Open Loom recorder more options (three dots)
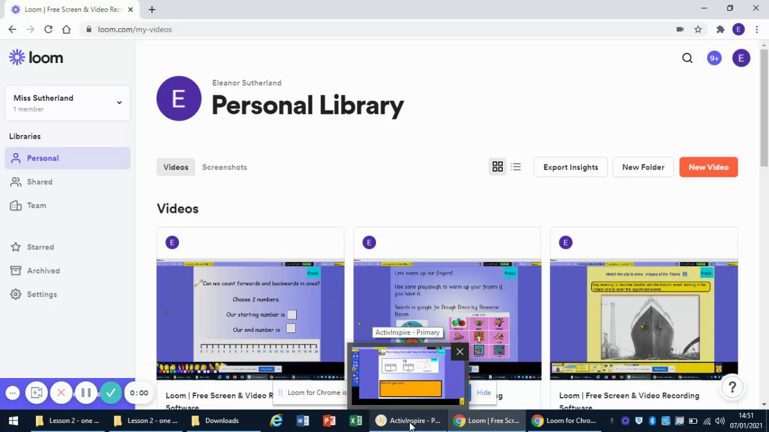Screen dimensions: 769x432 13,393
